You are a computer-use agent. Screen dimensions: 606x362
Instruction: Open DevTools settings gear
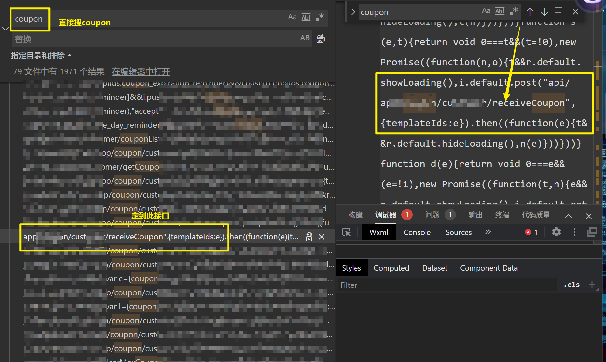coord(556,232)
